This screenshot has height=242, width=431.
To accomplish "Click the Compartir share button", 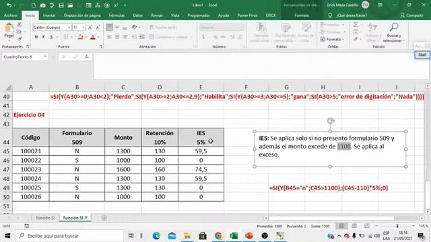I will [x=411, y=15].
